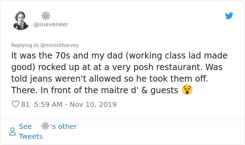This screenshot has height=145, width=245.
Task: Open the @mrnickharvey mention link
Action: click(59, 45)
